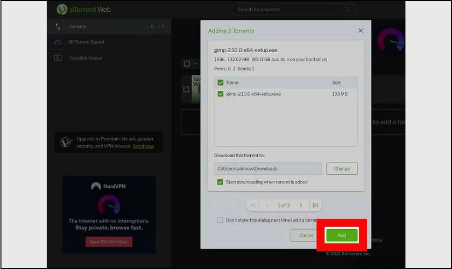
Task: Click the 1 of 2 page indicator
Action: coord(284,206)
